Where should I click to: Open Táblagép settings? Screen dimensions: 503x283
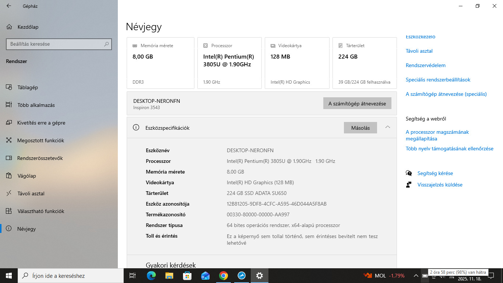(59, 87)
